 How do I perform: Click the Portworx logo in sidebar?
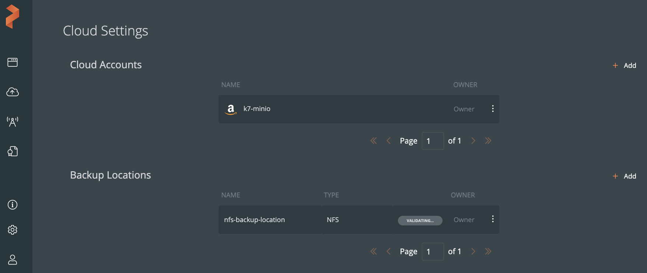pos(13,17)
